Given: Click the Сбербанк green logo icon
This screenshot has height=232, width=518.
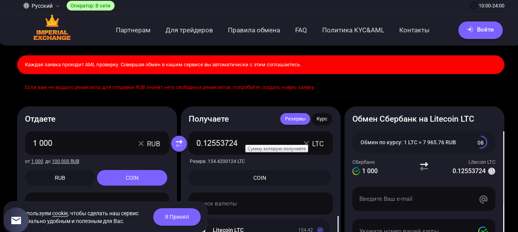Looking at the screenshot, I should pos(356,171).
